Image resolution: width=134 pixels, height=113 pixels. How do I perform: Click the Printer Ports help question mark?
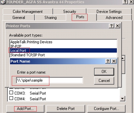pyautogui.click(x=111, y=26)
